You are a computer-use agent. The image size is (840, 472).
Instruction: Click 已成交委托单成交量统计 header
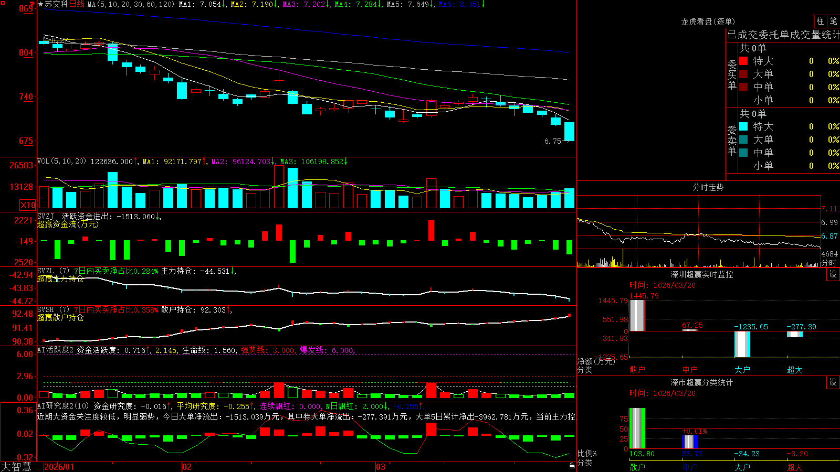pyautogui.click(x=783, y=35)
